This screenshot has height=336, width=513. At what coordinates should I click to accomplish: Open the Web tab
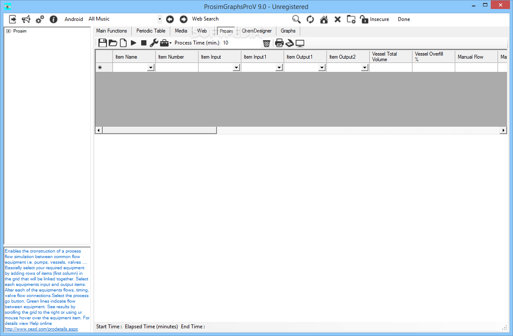[202, 31]
